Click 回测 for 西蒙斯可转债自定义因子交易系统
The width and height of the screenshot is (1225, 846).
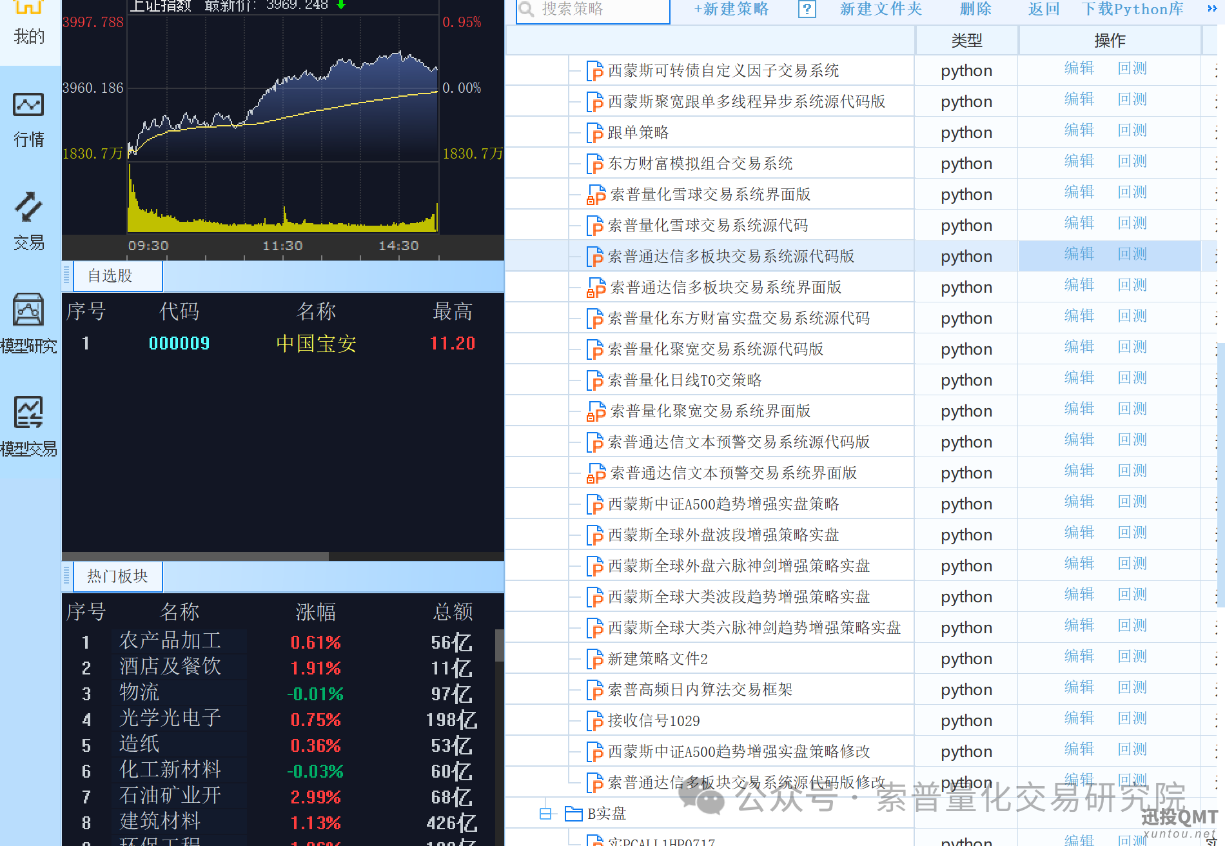tap(1132, 68)
